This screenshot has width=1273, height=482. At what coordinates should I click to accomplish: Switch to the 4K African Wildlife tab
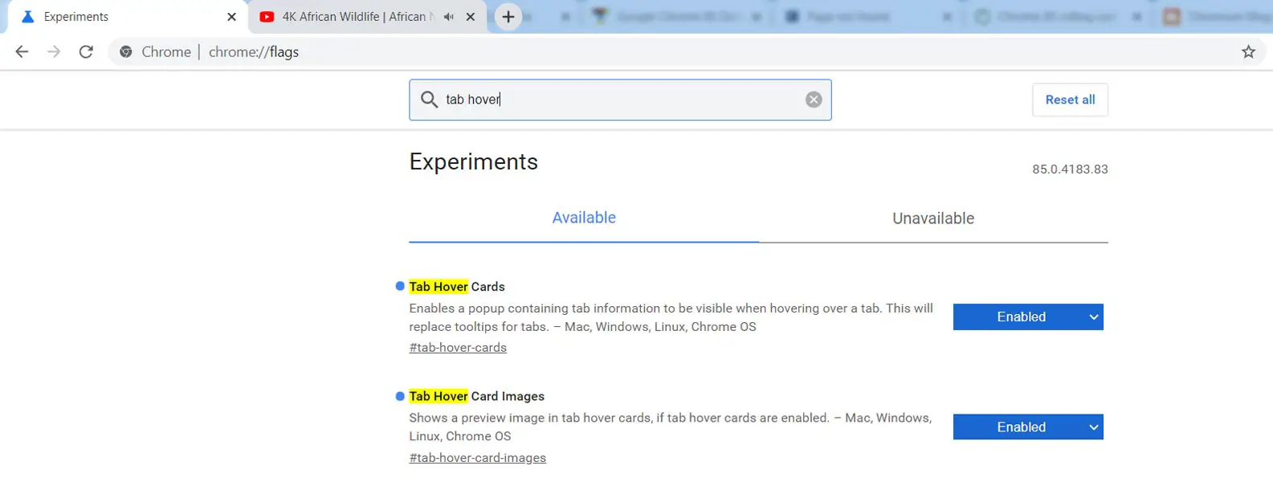[366, 17]
